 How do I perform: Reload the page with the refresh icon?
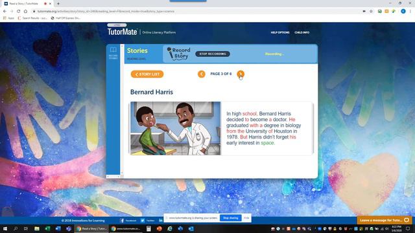[19, 12]
